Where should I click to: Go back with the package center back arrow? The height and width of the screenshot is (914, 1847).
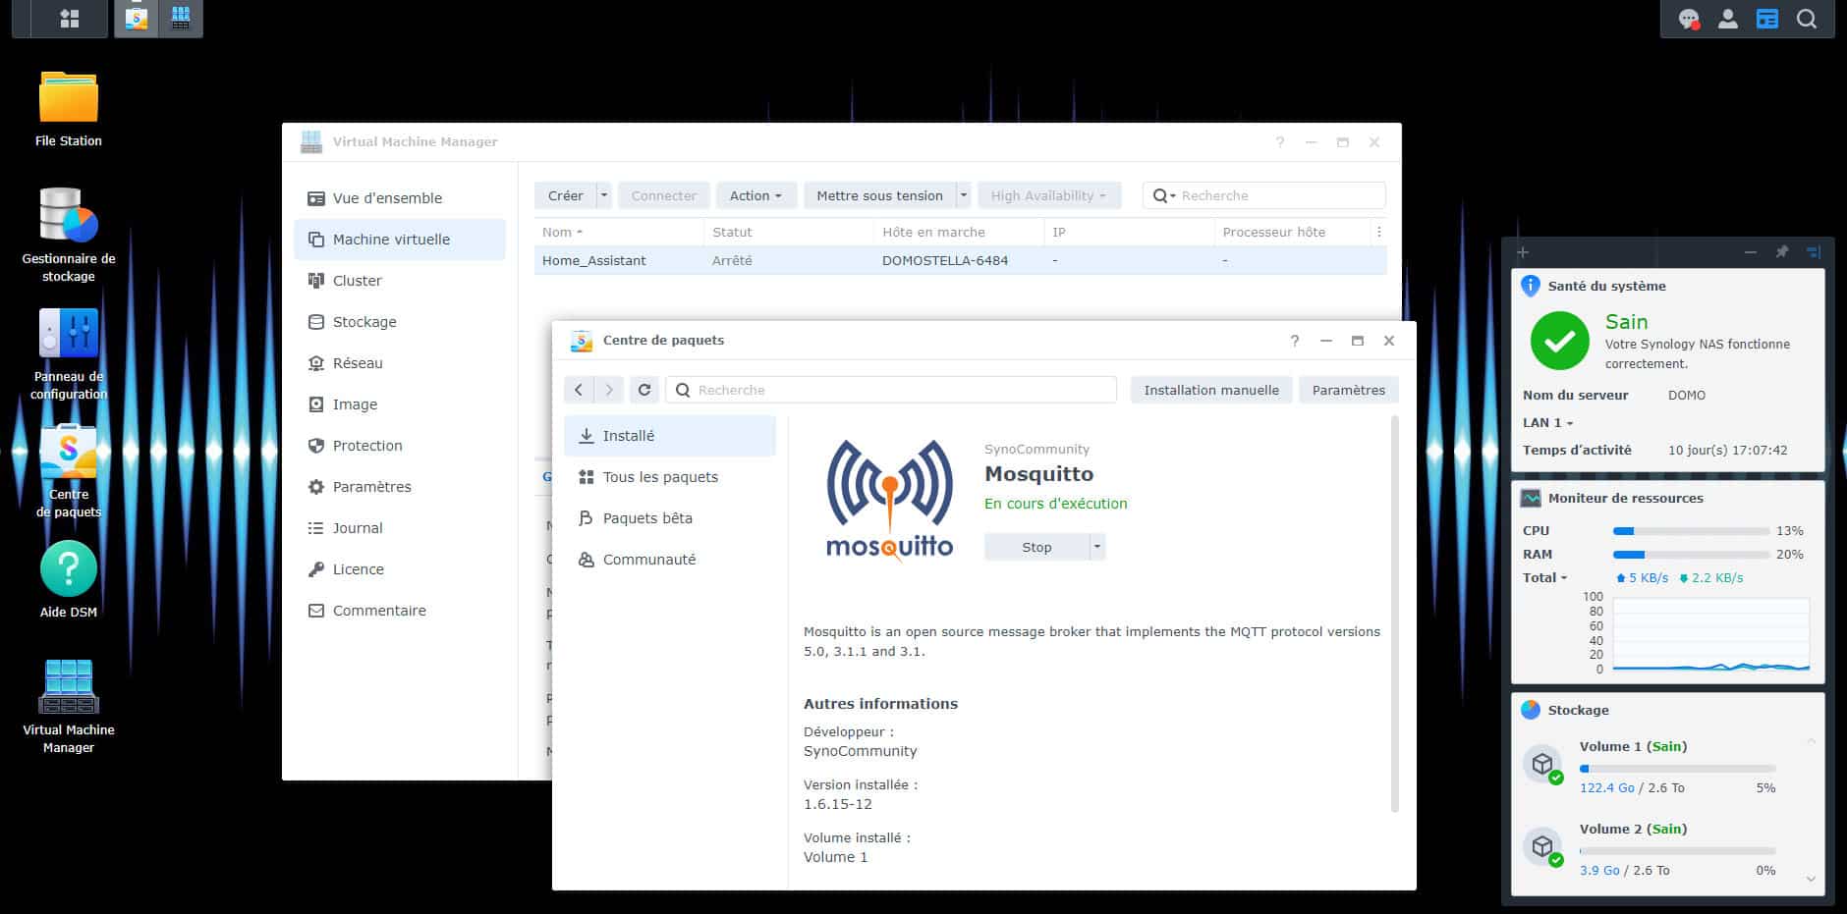pyautogui.click(x=579, y=390)
